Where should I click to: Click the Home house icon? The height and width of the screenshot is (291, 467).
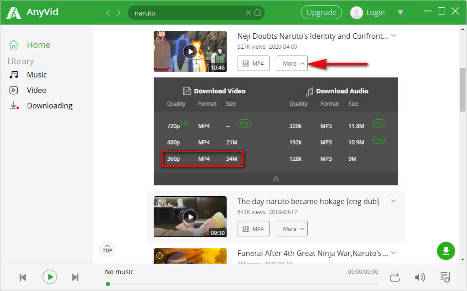[x=14, y=45]
